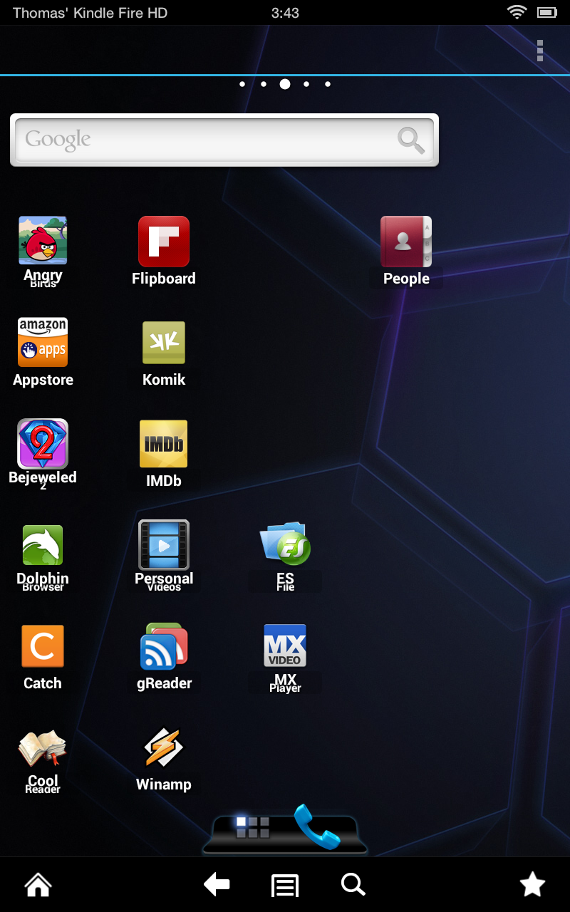The image size is (570, 912).
Task: Jump to the first home screen page dot
Action: click(242, 84)
